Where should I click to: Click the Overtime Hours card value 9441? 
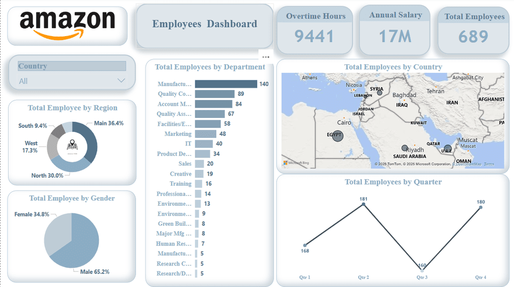(x=314, y=36)
